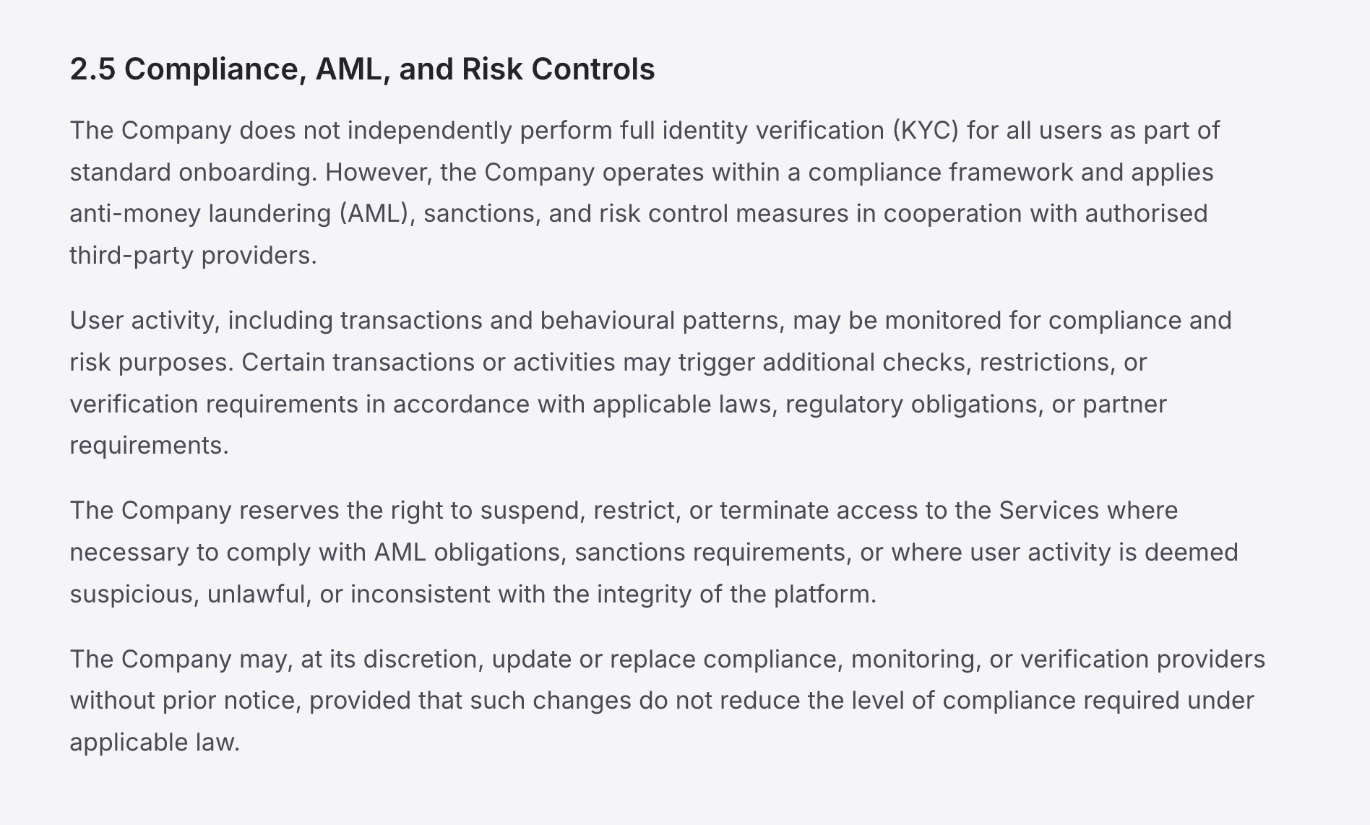
Task: Click the text '(KYC)' in first paragraph
Action: pos(926,131)
